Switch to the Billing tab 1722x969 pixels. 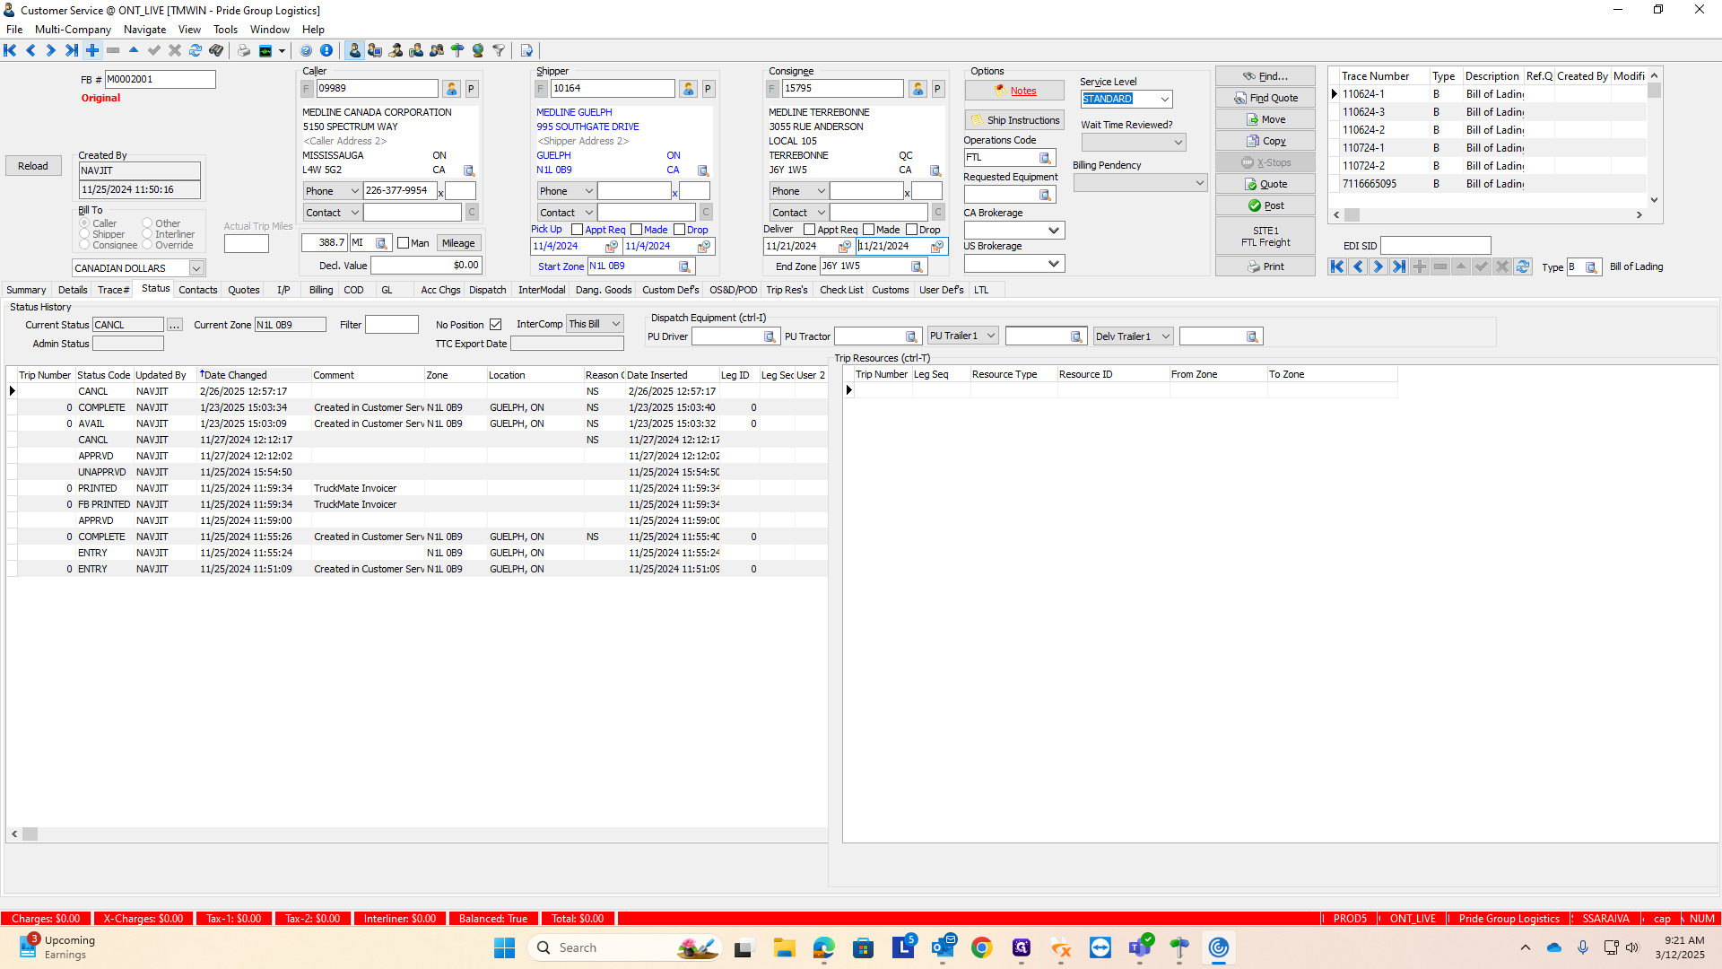320,290
